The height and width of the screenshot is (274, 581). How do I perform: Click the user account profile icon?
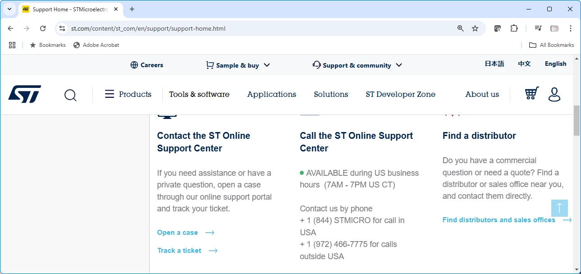[554, 94]
